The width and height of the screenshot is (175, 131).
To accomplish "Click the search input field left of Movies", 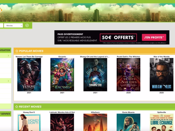I will (1, 25).
